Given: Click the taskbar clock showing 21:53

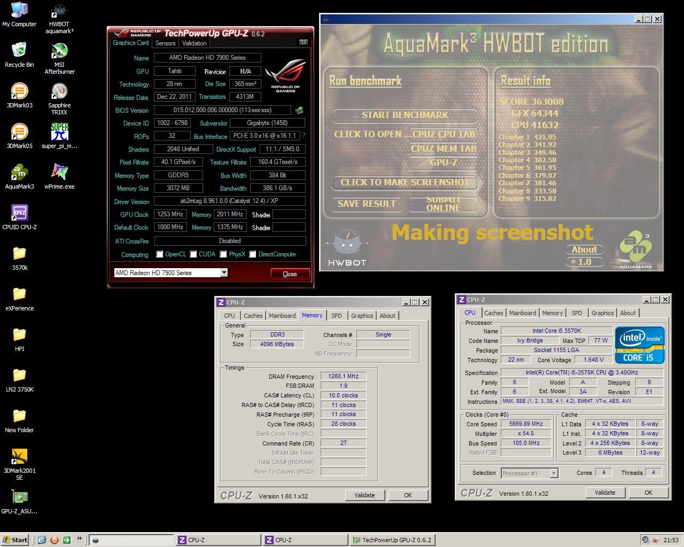Looking at the screenshot, I should point(671,540).
